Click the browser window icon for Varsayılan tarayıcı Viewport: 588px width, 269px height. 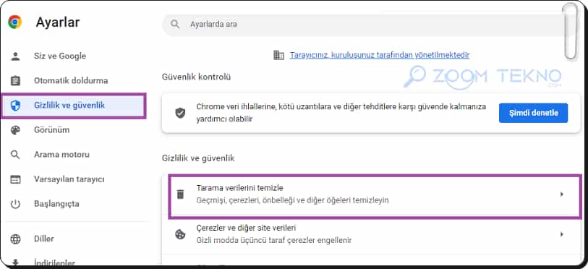(x=15, y=179)
